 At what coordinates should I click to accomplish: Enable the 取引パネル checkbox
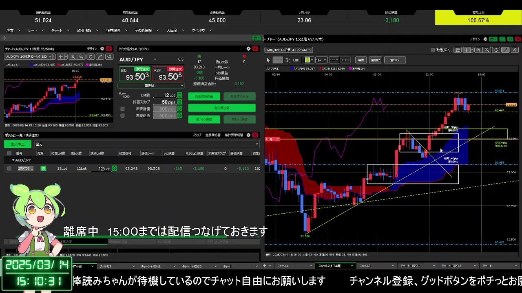pyautogui.click(x=433, y=50)
